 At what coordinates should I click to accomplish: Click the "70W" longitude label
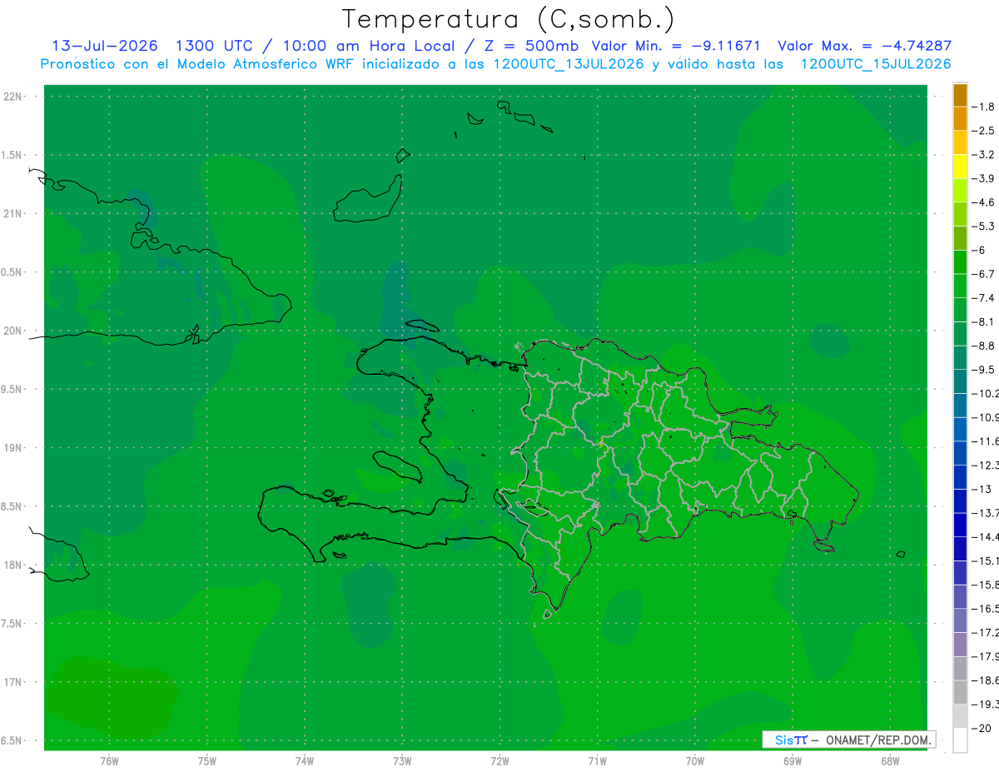pos(695,760)
